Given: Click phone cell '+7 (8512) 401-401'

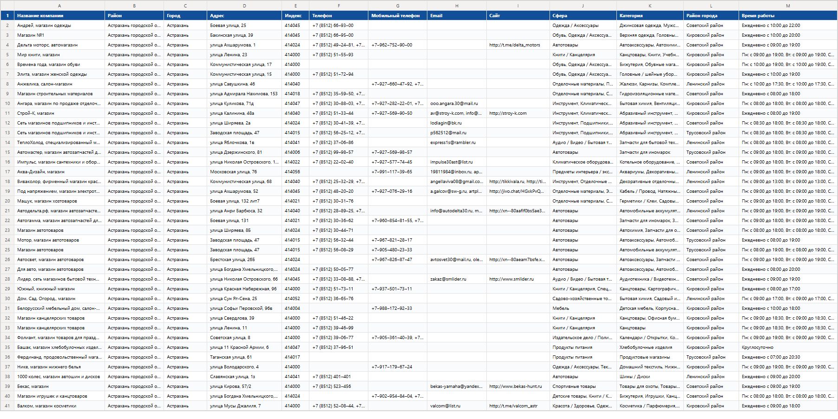Looking at the screenshot, I should (339, 377).
